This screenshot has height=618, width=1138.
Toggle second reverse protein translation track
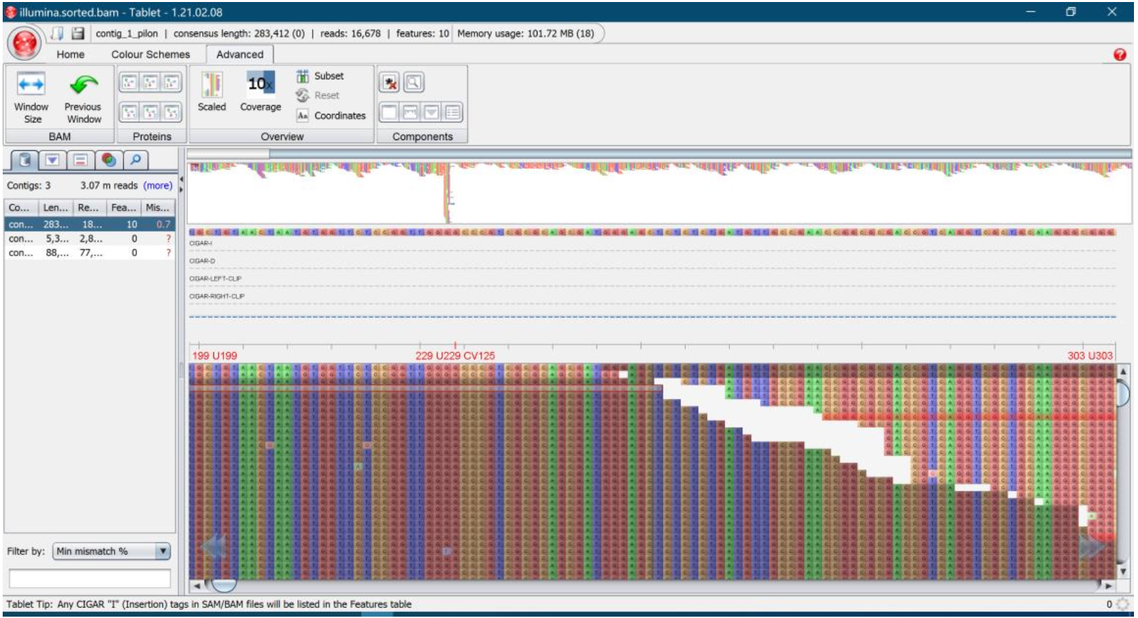click(x=151, y=112)
